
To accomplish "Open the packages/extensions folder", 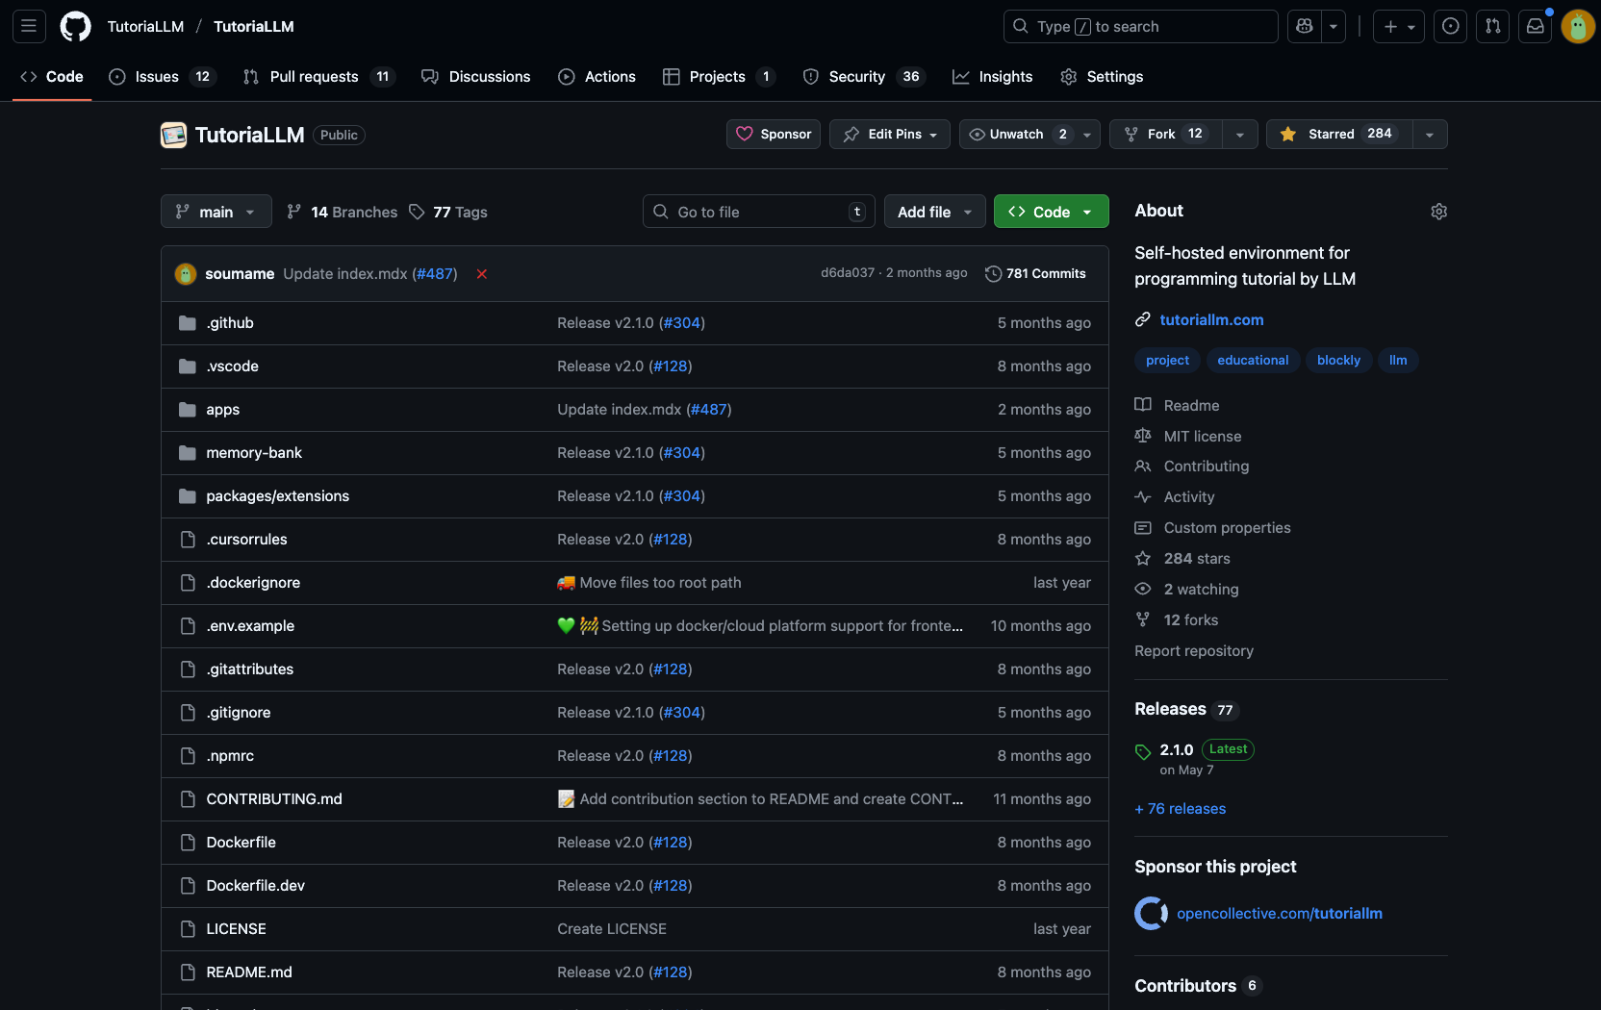I will [278, 496].
